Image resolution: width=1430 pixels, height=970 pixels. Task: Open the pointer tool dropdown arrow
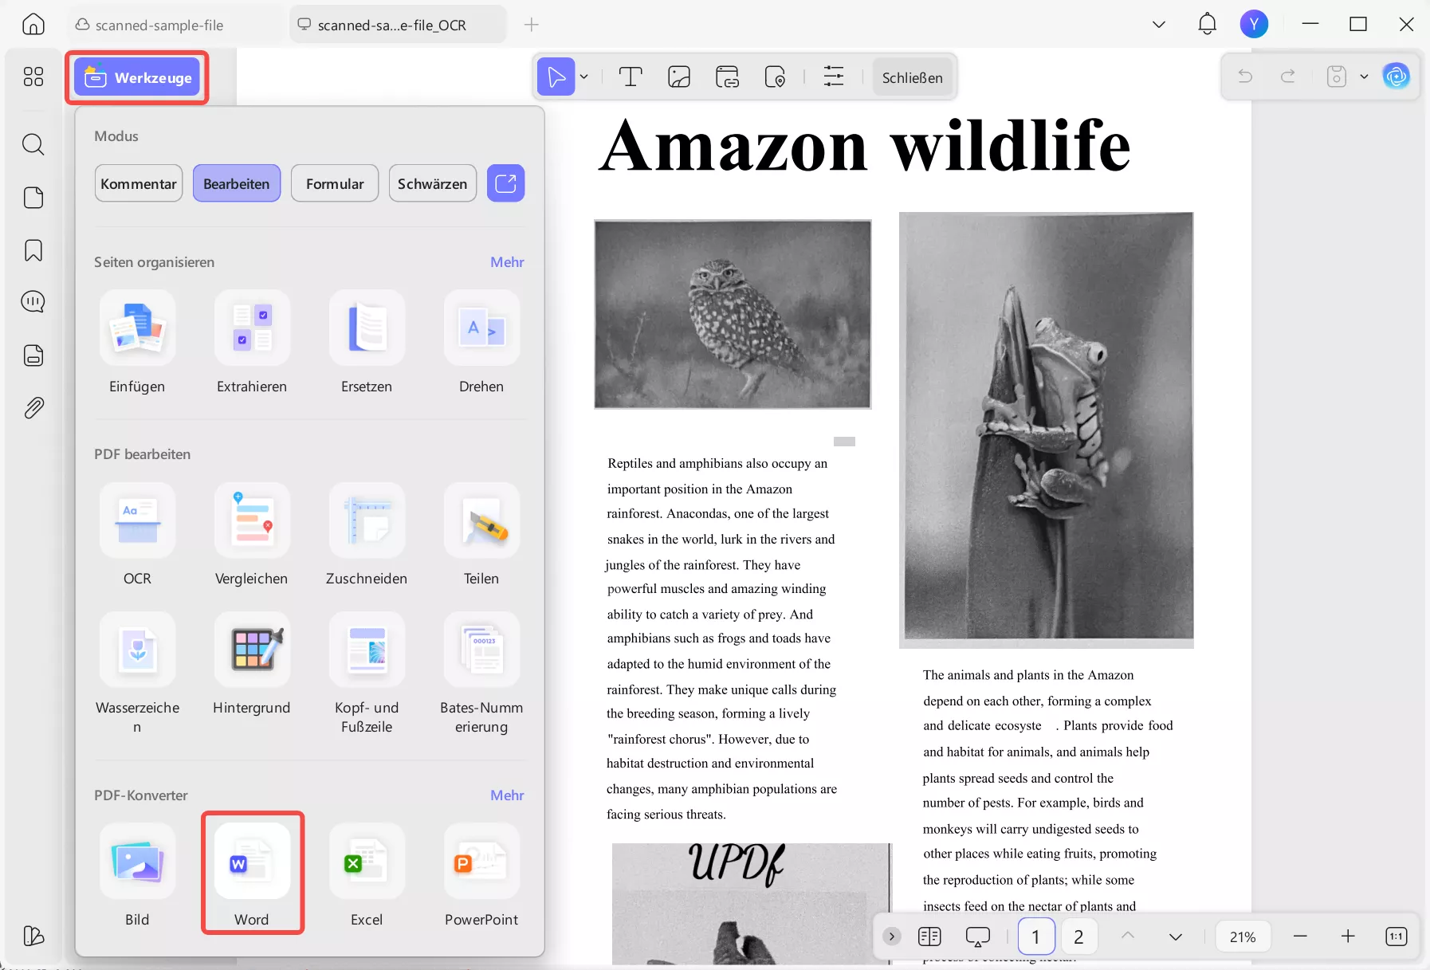[584, 77]
